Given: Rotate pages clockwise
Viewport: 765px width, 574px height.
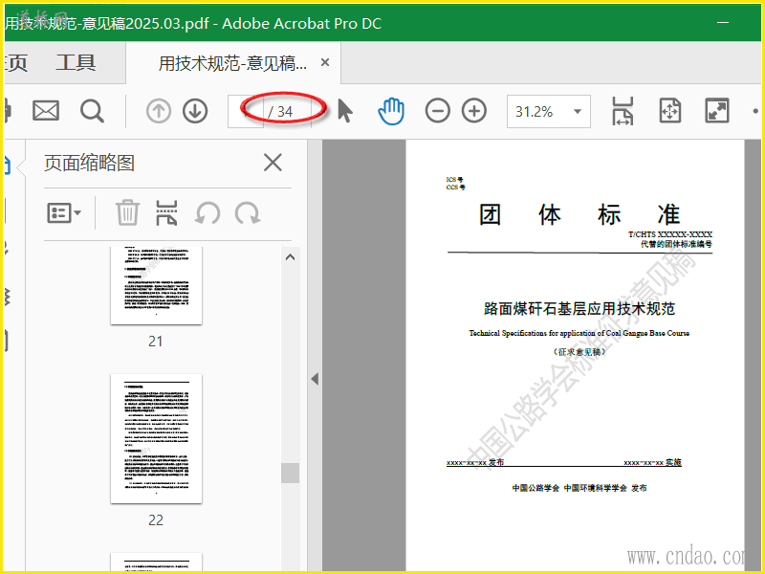Looking at the screenshot, I should (x=248, y=213).
